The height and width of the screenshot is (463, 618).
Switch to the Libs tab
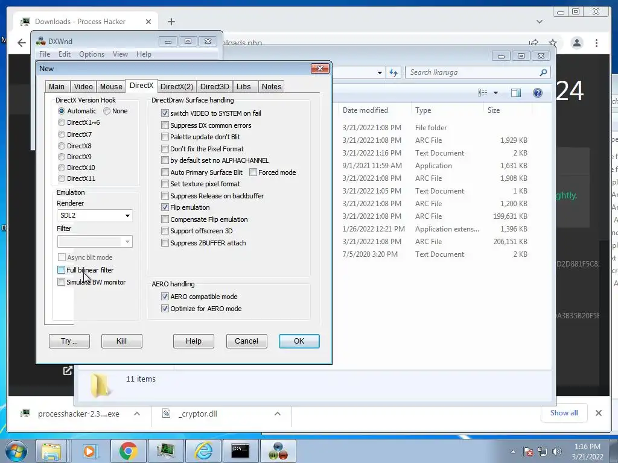[x=244, y=87]
